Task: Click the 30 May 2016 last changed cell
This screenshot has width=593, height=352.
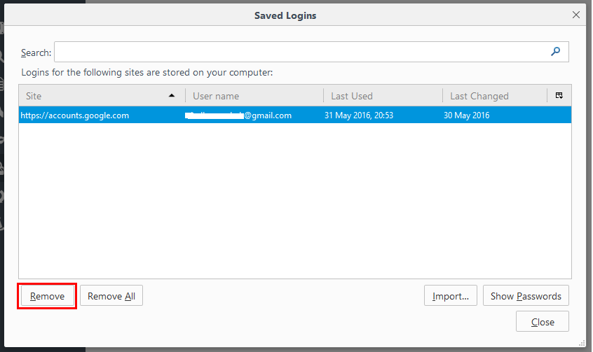Action: [x=467, y=115]
